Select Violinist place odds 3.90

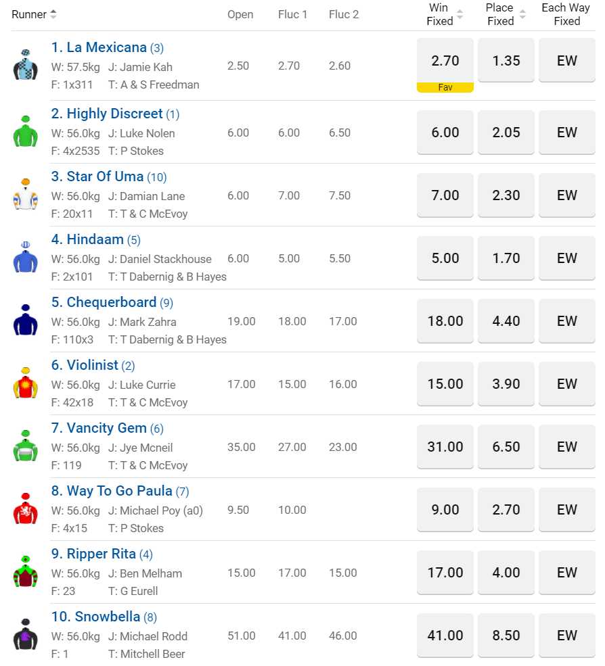point(506,384)
